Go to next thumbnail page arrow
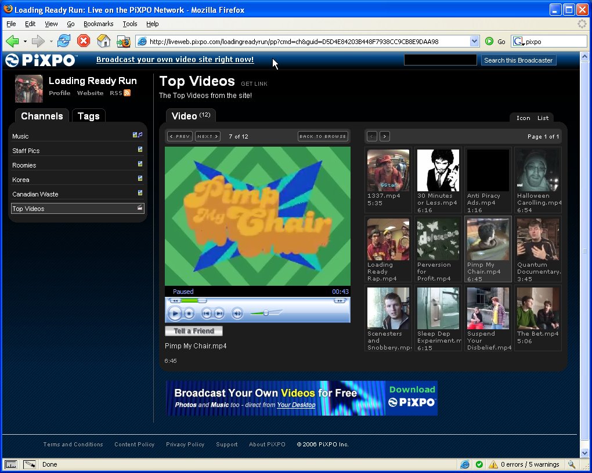Image resolution: width=592 pixels, height=473 pixels. click(385, 136)
